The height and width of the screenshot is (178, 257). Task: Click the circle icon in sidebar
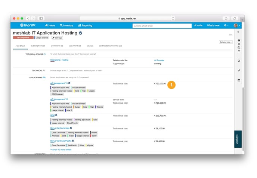tap(239, 61)
